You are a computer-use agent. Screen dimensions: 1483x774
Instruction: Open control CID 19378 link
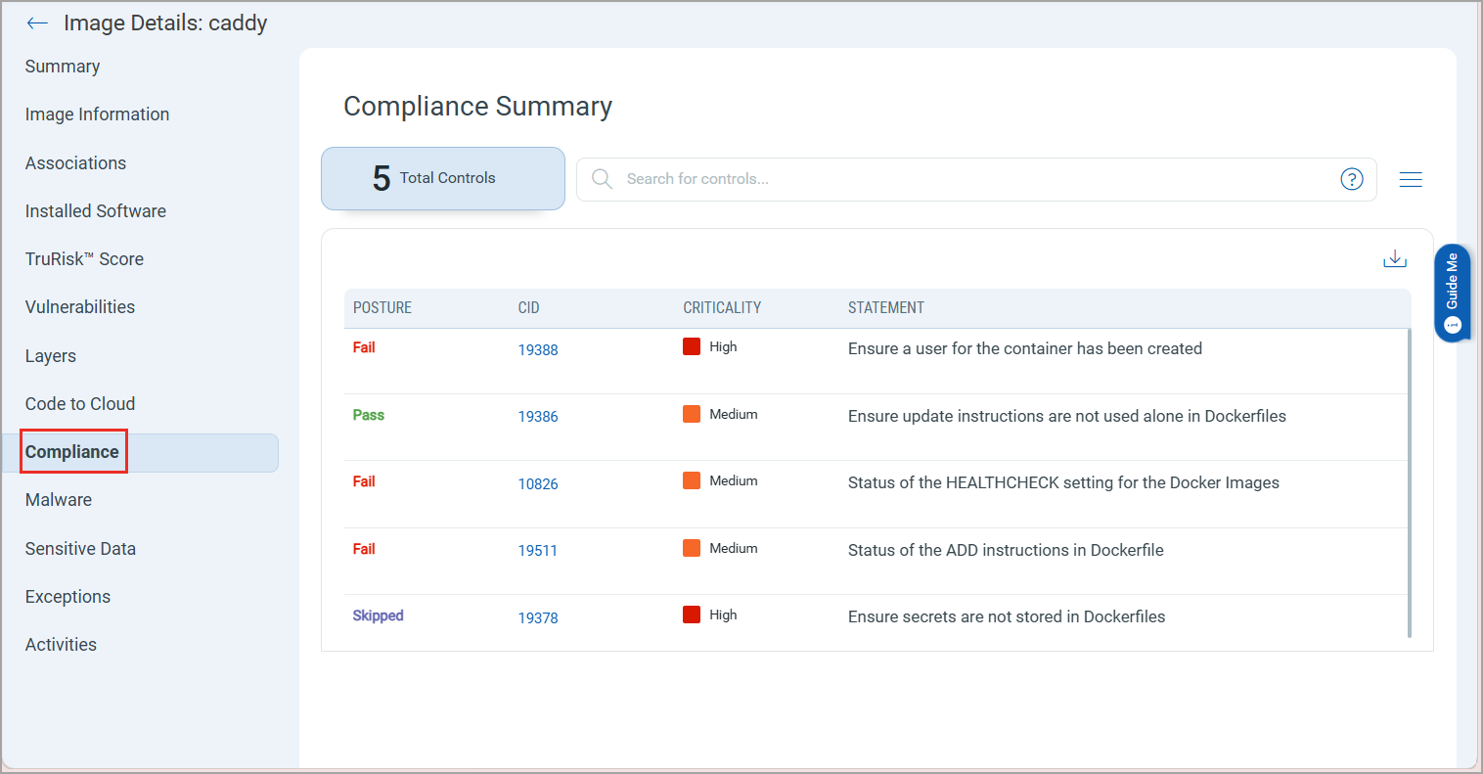pyautogui.click(x=538, y=617)
